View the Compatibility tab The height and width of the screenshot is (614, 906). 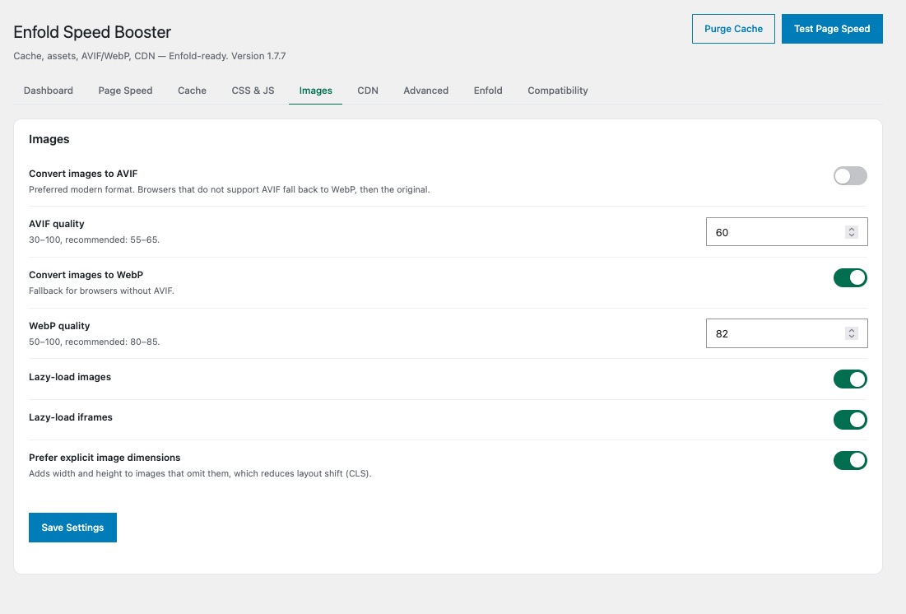point(558,91)
